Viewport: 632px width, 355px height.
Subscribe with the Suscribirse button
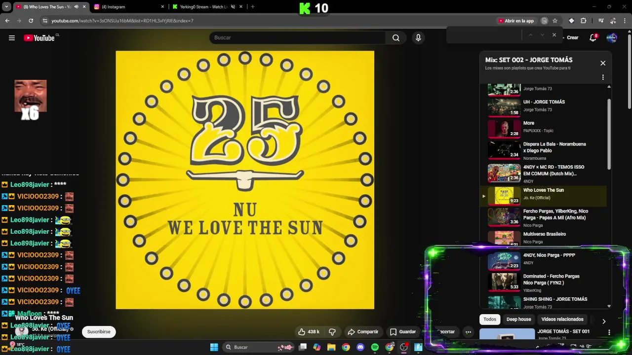(x=99, y=332)
